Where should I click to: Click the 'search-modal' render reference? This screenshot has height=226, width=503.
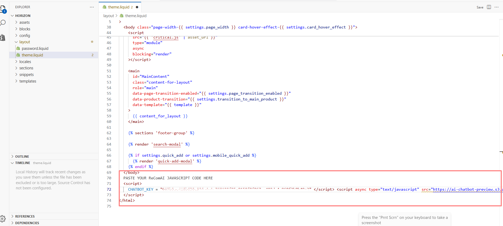point(167,144)
